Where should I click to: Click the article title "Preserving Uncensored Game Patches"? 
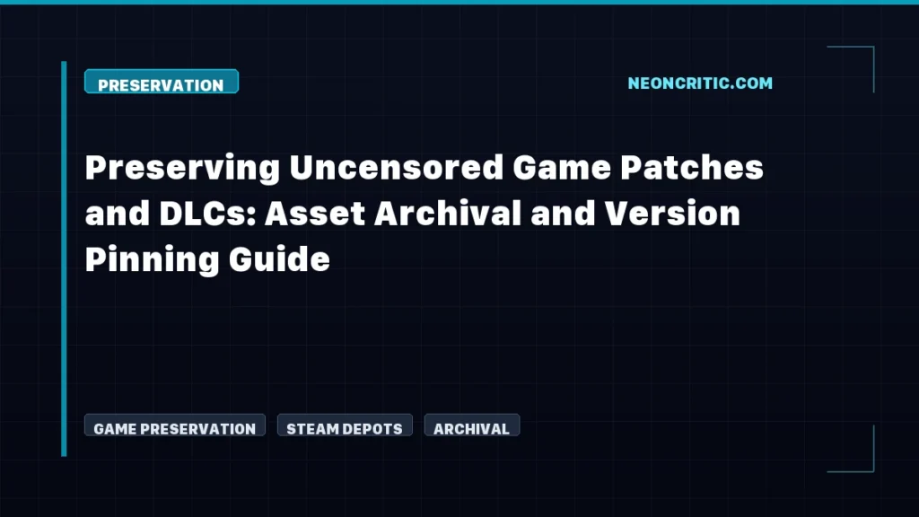(424, 168)
